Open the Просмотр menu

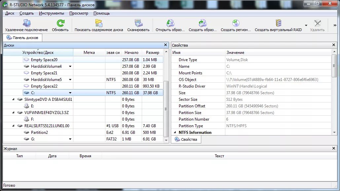[x=79, y=13]
